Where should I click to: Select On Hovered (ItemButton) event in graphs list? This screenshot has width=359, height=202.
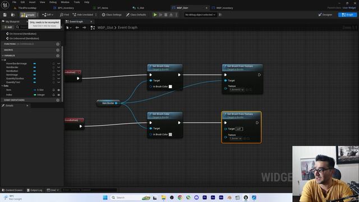pos(23,34)
